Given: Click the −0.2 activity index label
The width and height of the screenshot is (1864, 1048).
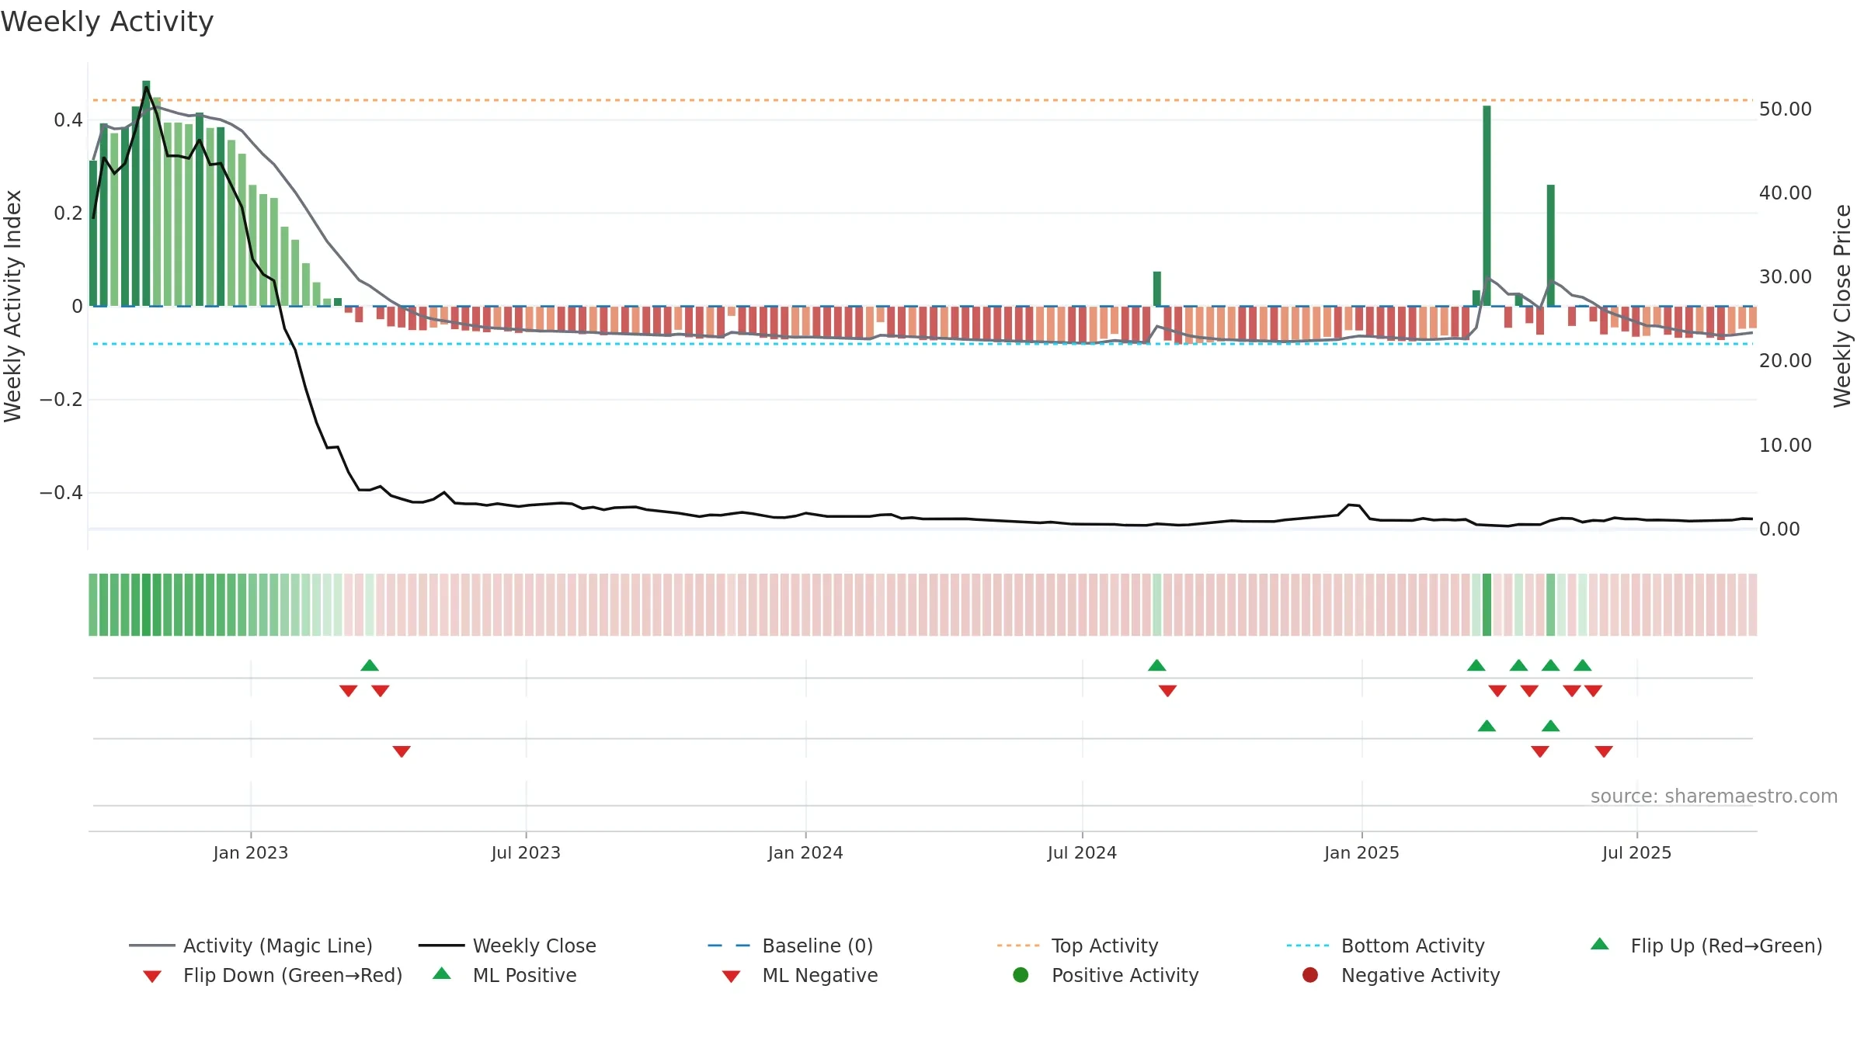Looking at the screenshot, I should click(61, 400).
